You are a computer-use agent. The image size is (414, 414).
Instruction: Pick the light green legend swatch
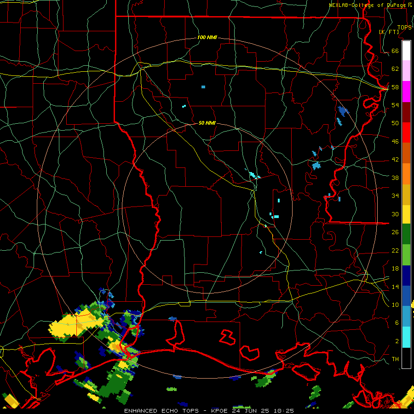pyautogui.click(x=406, y=255)
